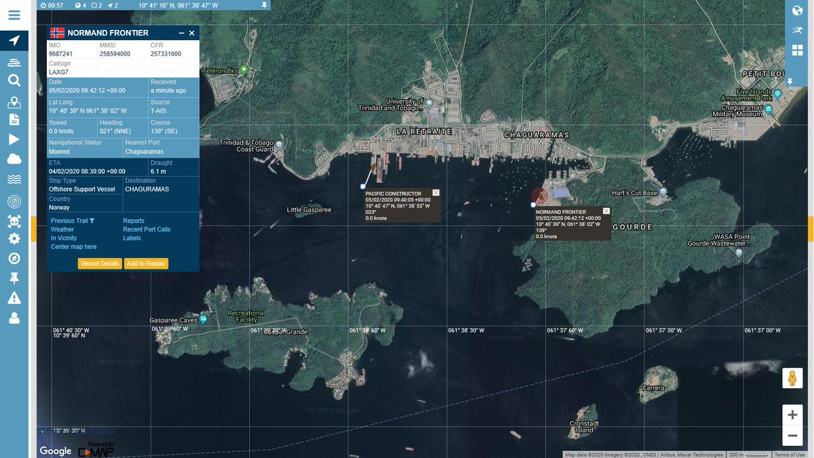Click the Google logo

[56, 451]
